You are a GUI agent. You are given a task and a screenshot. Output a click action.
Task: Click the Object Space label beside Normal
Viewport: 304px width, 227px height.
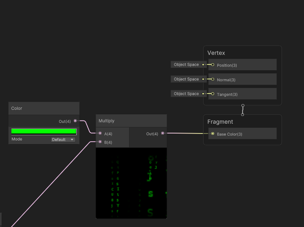point(186,79)
